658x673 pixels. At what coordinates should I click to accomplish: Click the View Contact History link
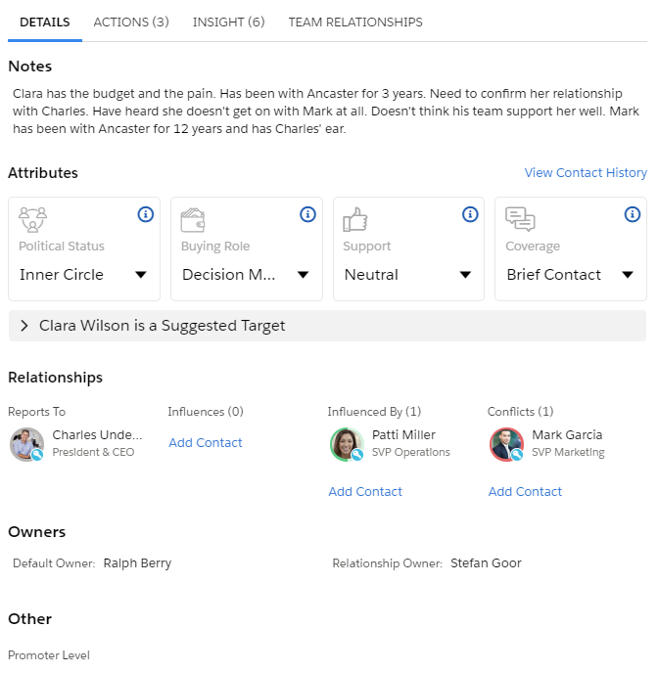coord(586,172)
